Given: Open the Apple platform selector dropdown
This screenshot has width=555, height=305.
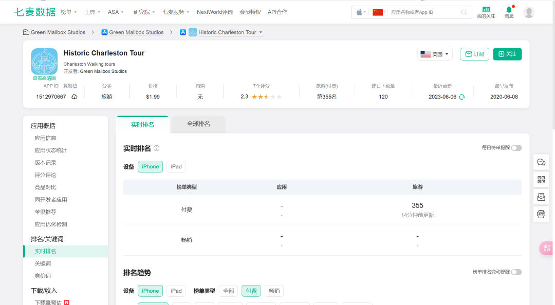Looking at the screenshot, I should 361,12.
